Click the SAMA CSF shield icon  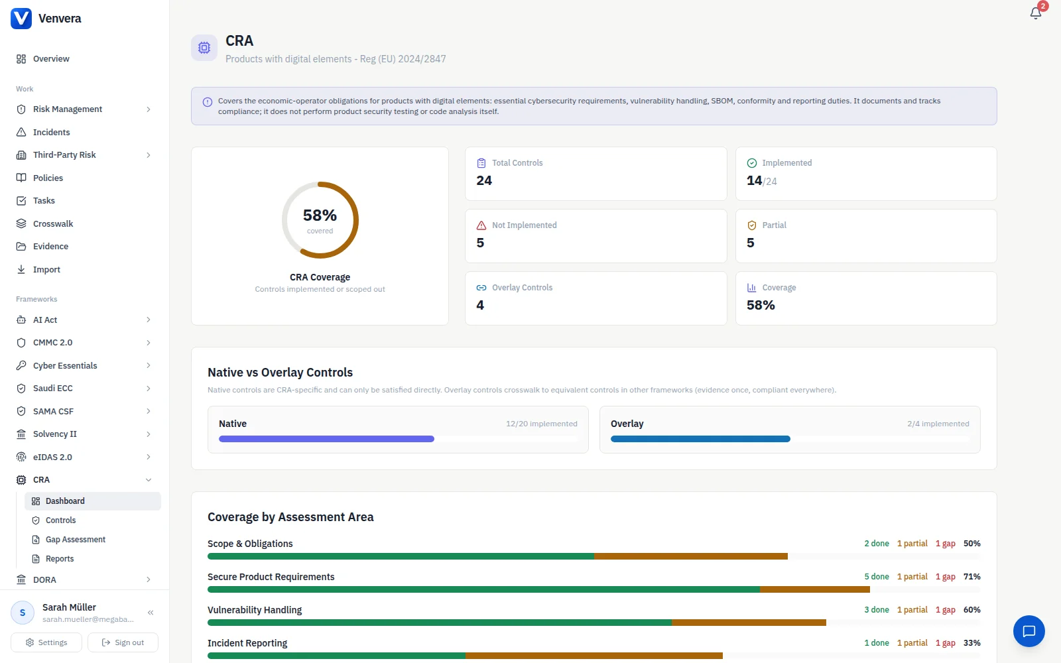(21, 412)
